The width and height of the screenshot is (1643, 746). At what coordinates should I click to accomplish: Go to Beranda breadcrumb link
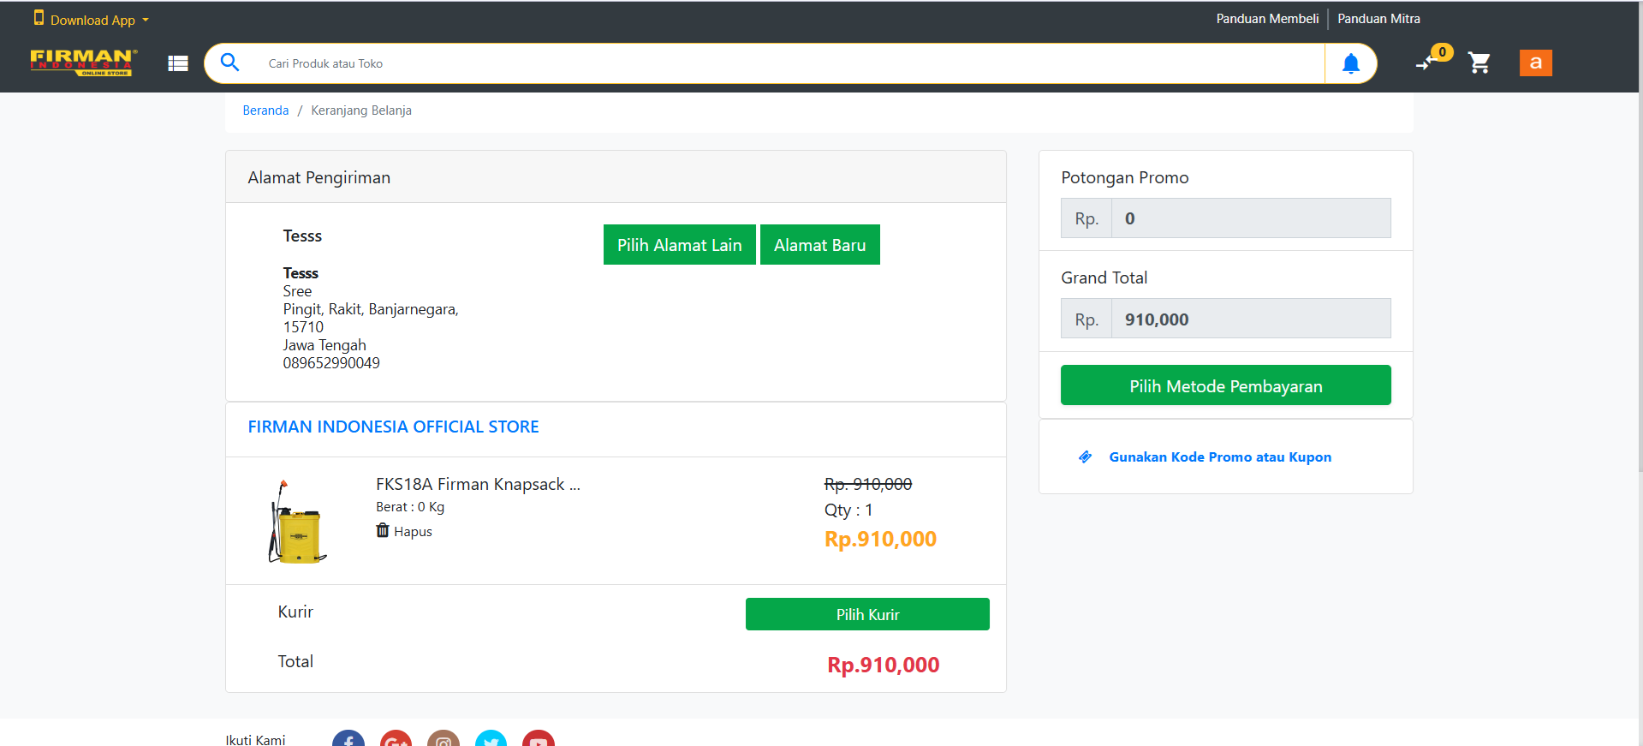pos(265,110)
